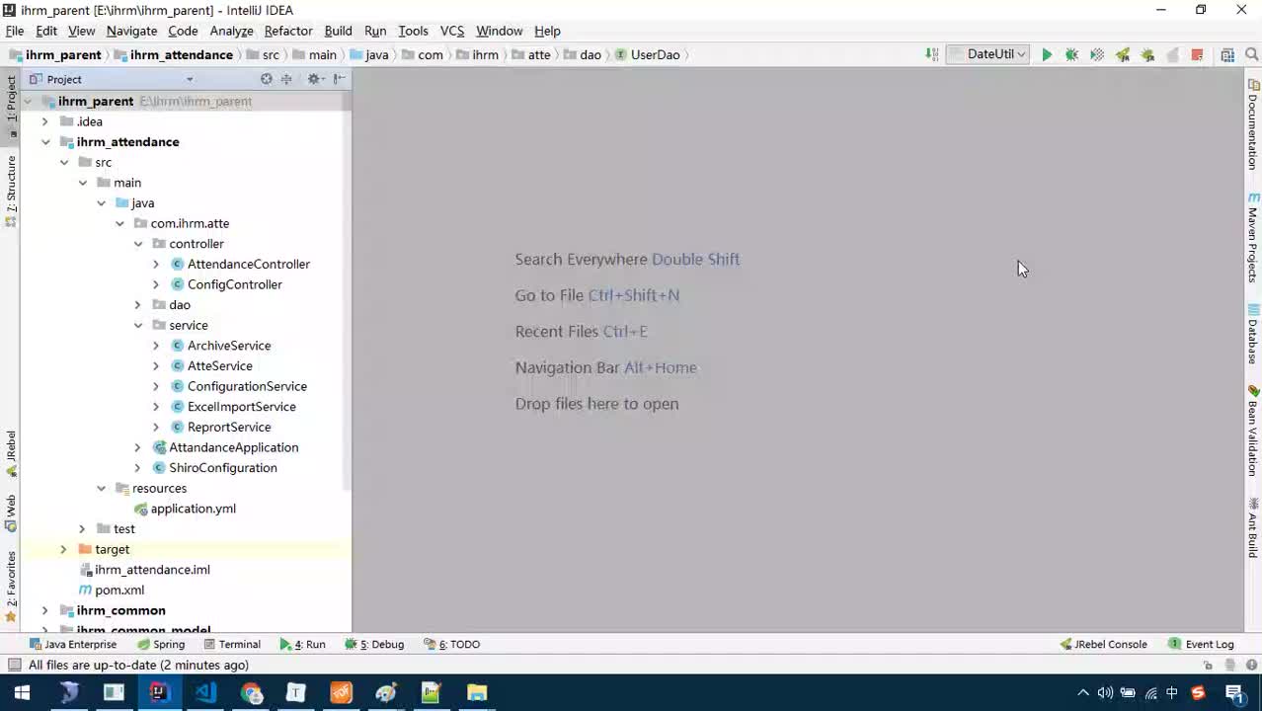Open the File menu
Viewport: 1262px width, 711px height.
15,31
